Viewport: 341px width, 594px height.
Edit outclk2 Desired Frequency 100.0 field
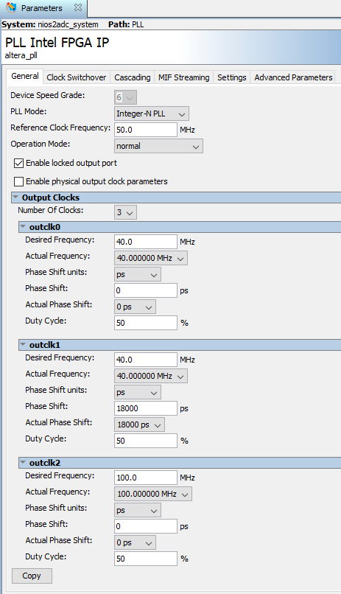click(146, 478)
